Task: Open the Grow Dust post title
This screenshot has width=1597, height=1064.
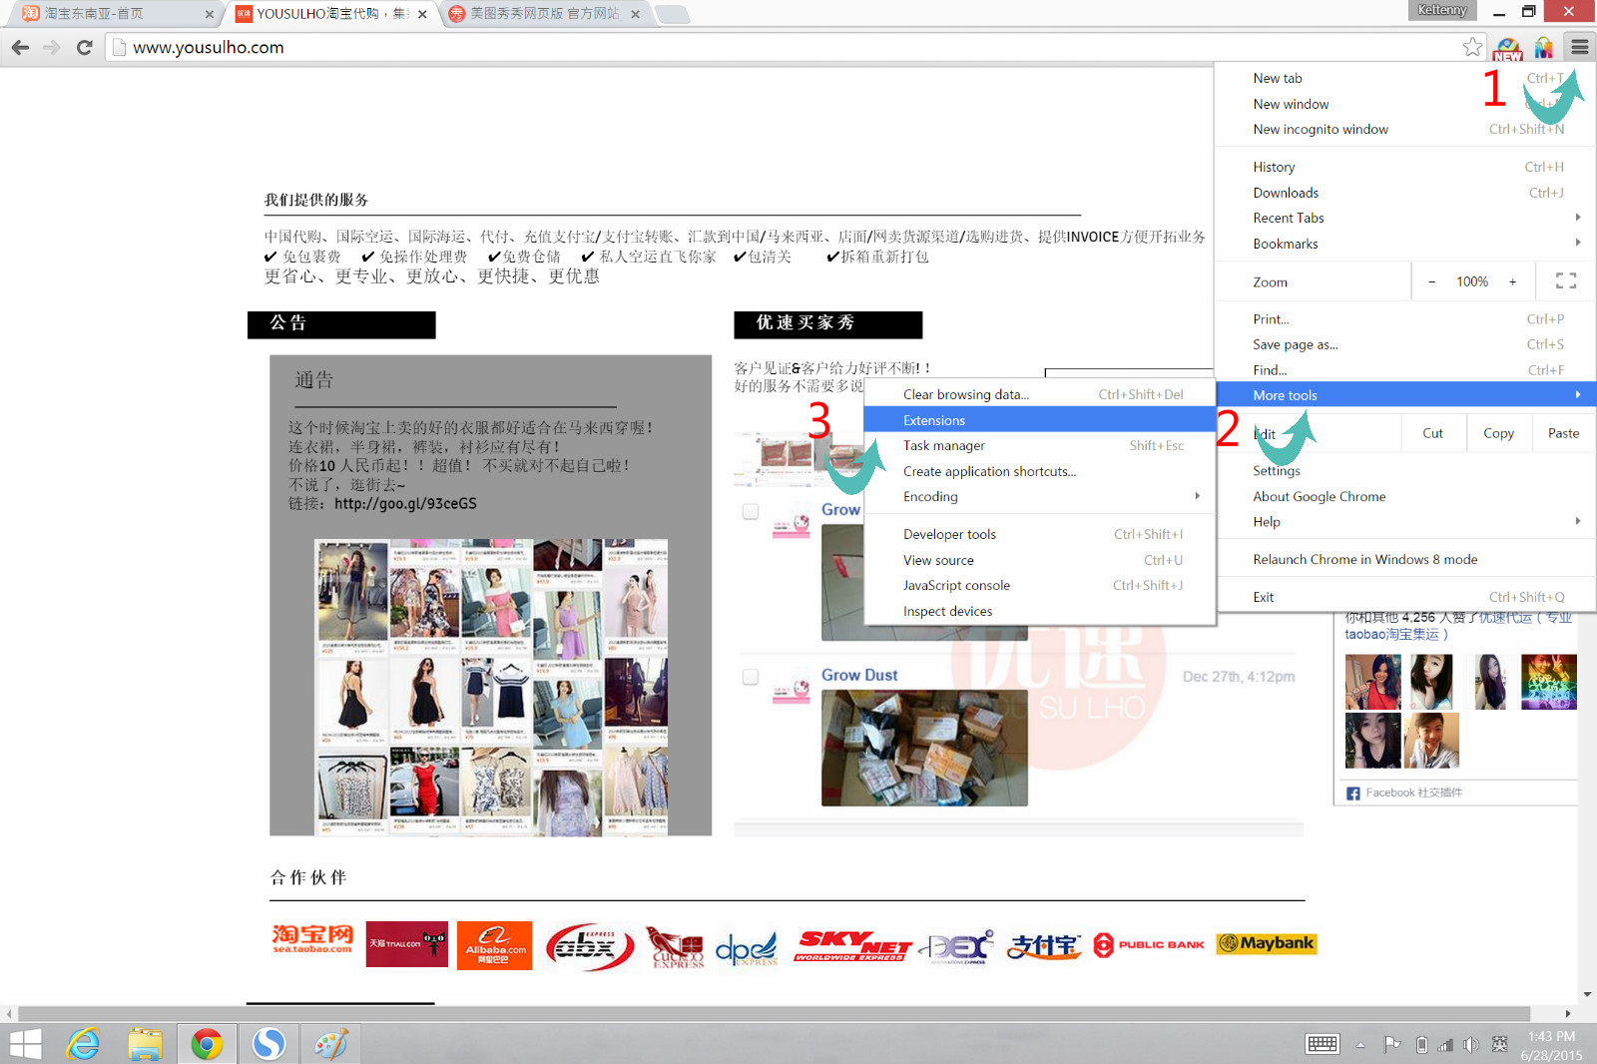Action: 859,676
